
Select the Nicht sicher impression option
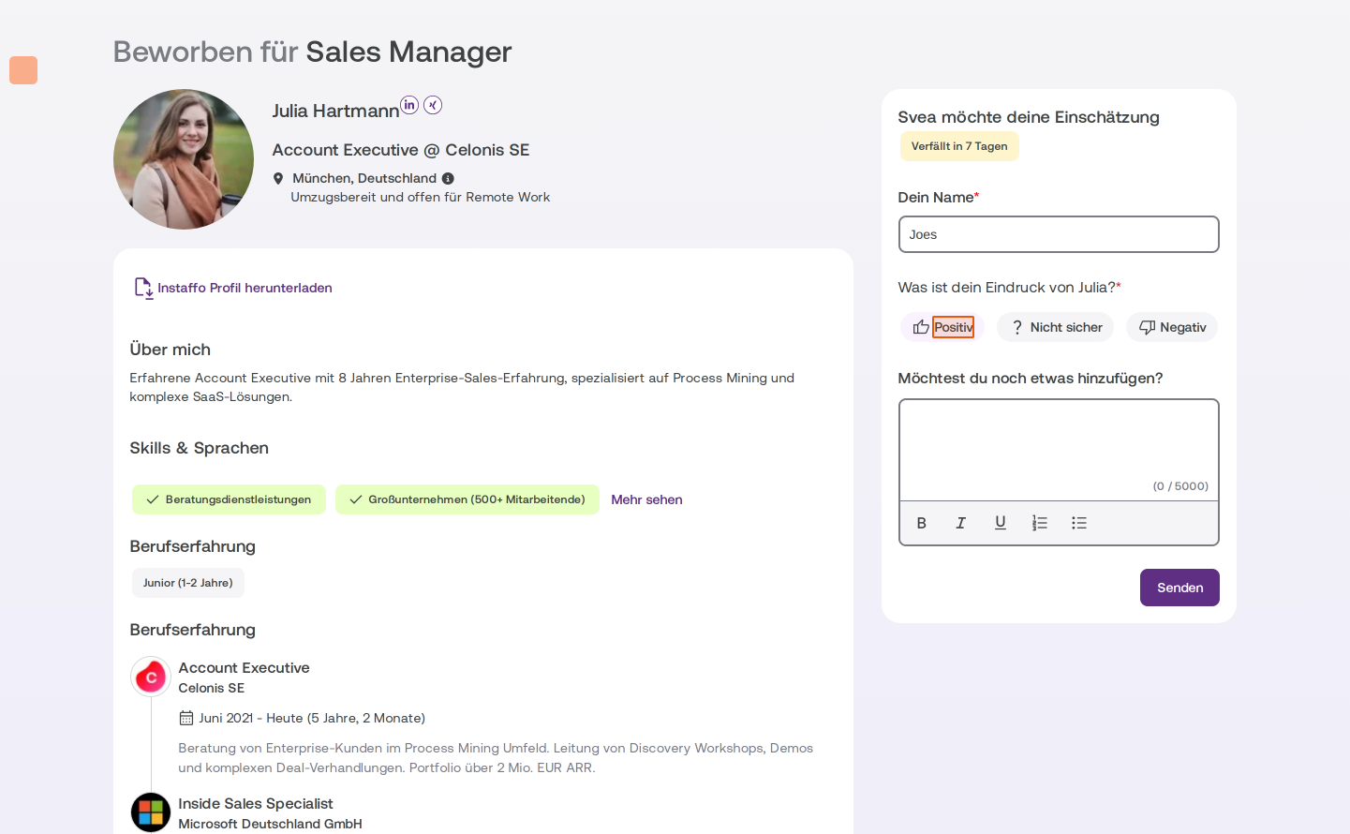1056,327
